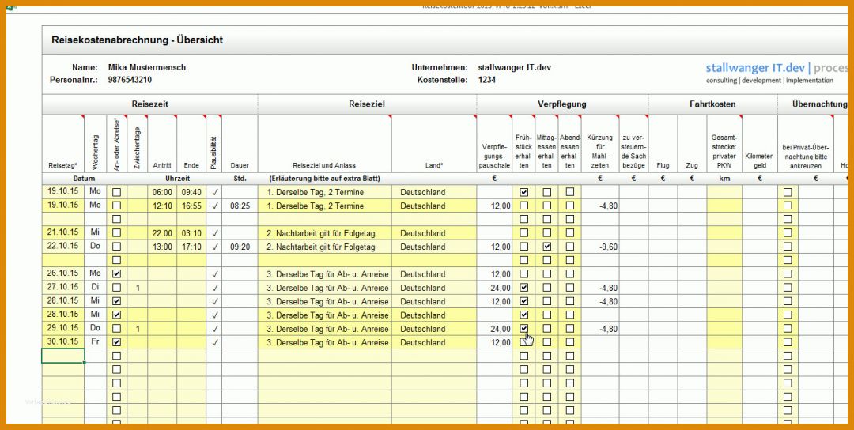Click the 'Land*' column header
854x430 pixels.
[433, 144]
